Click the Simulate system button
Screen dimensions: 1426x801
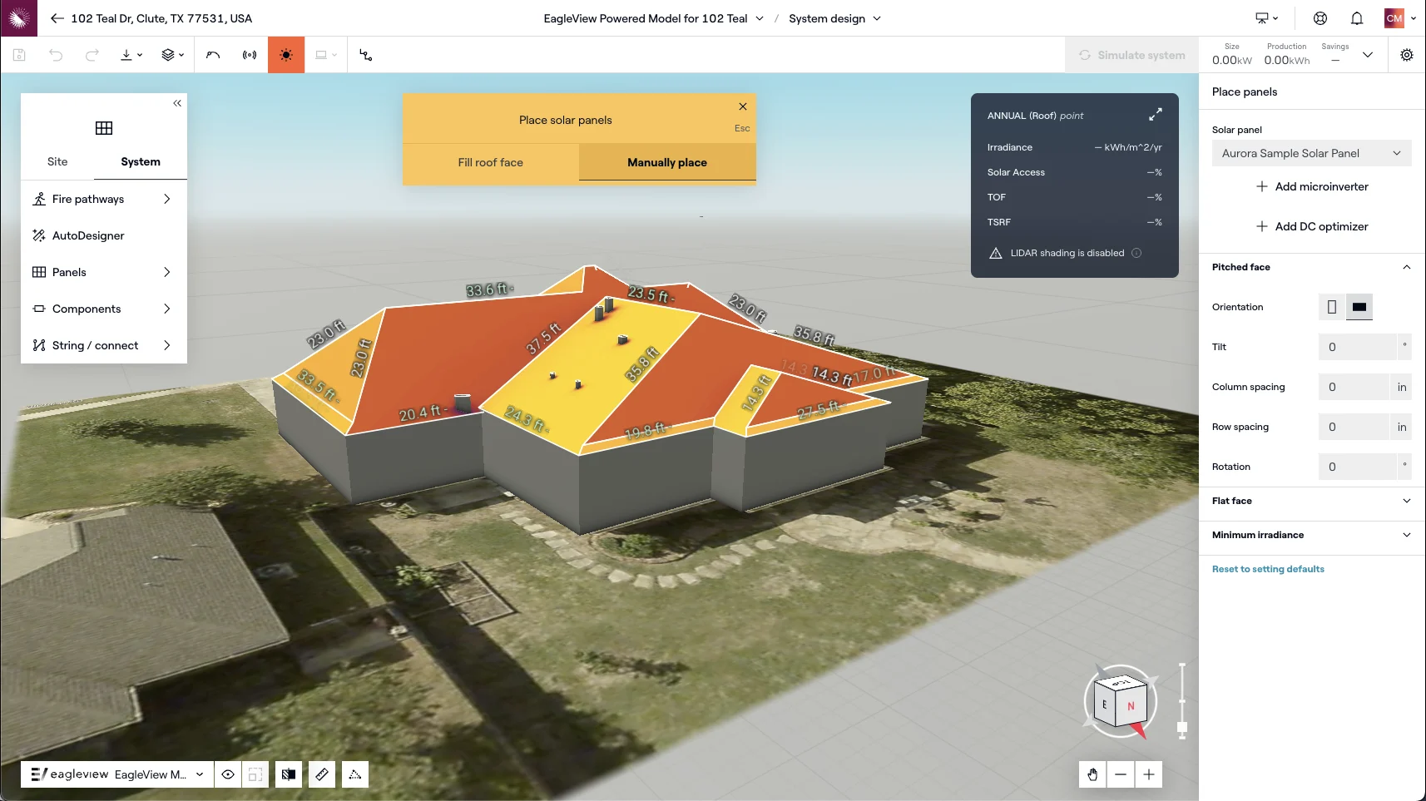(x=1131, y=55)
